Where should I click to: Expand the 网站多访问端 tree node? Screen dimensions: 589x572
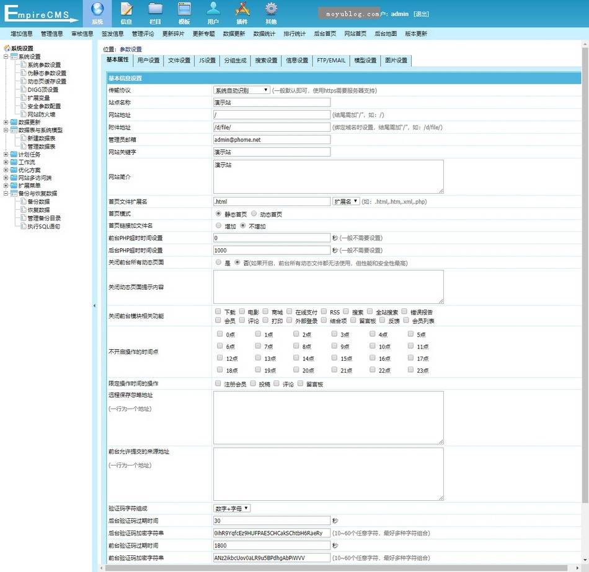pyautogui.click(x=6, y=178)
